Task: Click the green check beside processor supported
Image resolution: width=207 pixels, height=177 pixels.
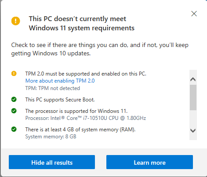Action: (14, 111)
